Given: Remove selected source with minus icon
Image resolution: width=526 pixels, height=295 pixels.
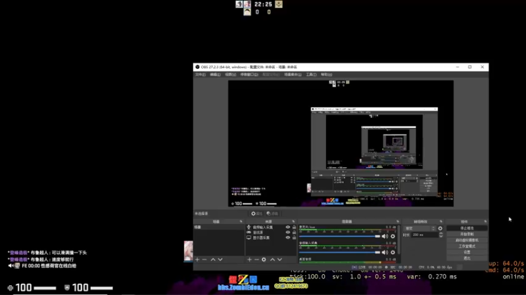Looking at the screenshot, I should click(x=256, y=260).
